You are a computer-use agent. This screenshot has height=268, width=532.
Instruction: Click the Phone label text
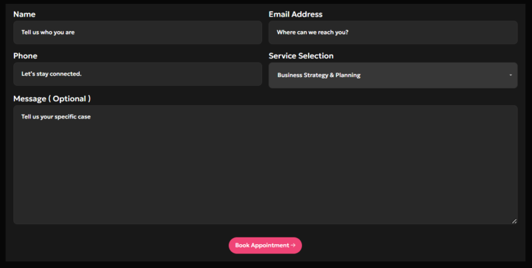click(x=25, y=56)
